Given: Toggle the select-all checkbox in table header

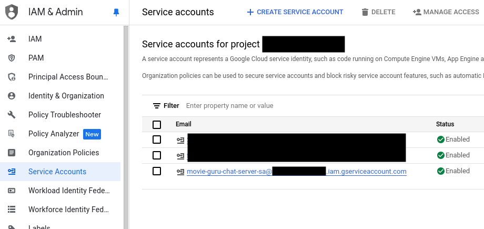Looking at the screenshot, I should click(157, 125).
